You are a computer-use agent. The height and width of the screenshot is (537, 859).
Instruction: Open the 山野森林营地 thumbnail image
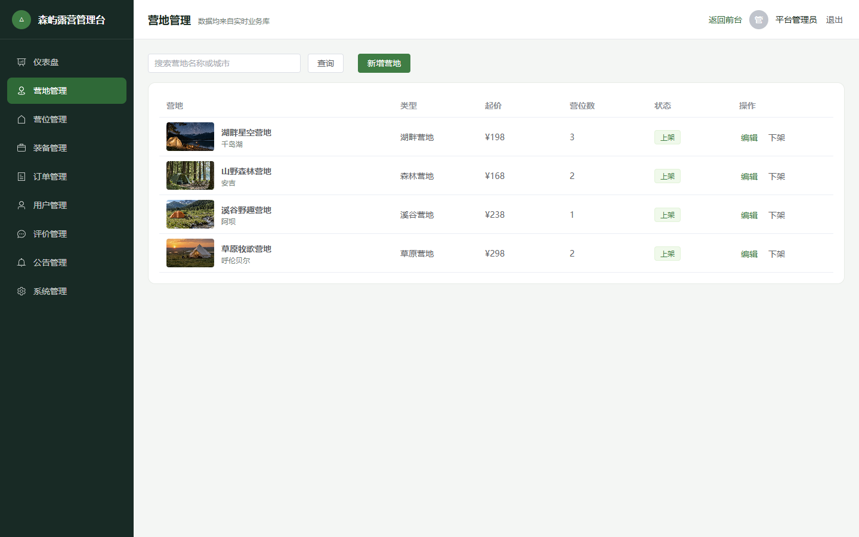(190, 175)
